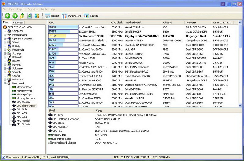Select the Storage drive icon
Image resolution: width=244 pixels, height=161 pixels.
click(9, 53)
